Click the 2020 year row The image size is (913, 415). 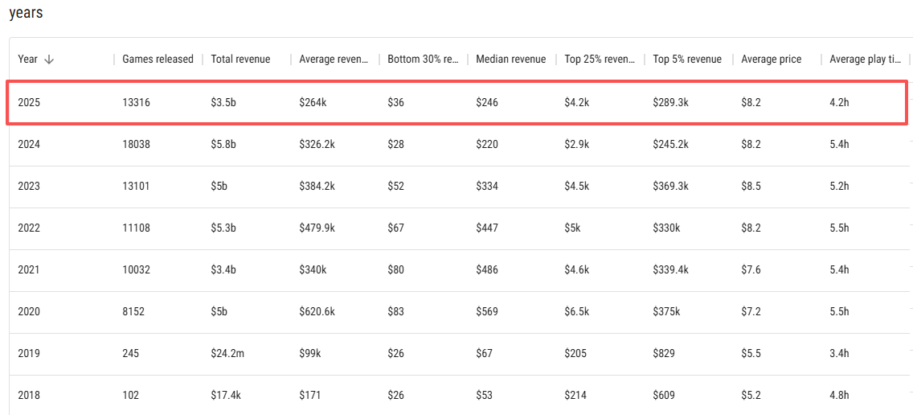click(x=29, y=311)
